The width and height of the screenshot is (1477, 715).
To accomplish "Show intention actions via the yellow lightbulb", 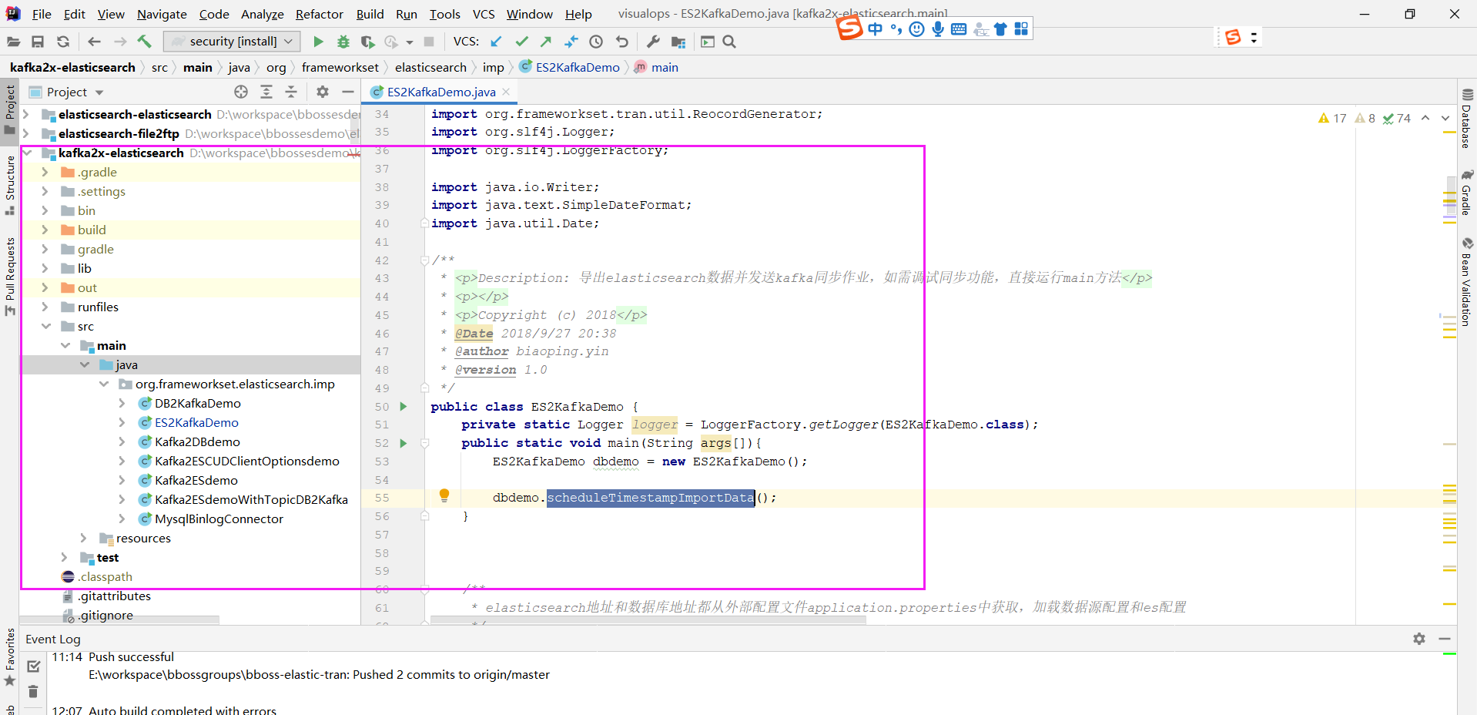I will [x=444, y=495].
